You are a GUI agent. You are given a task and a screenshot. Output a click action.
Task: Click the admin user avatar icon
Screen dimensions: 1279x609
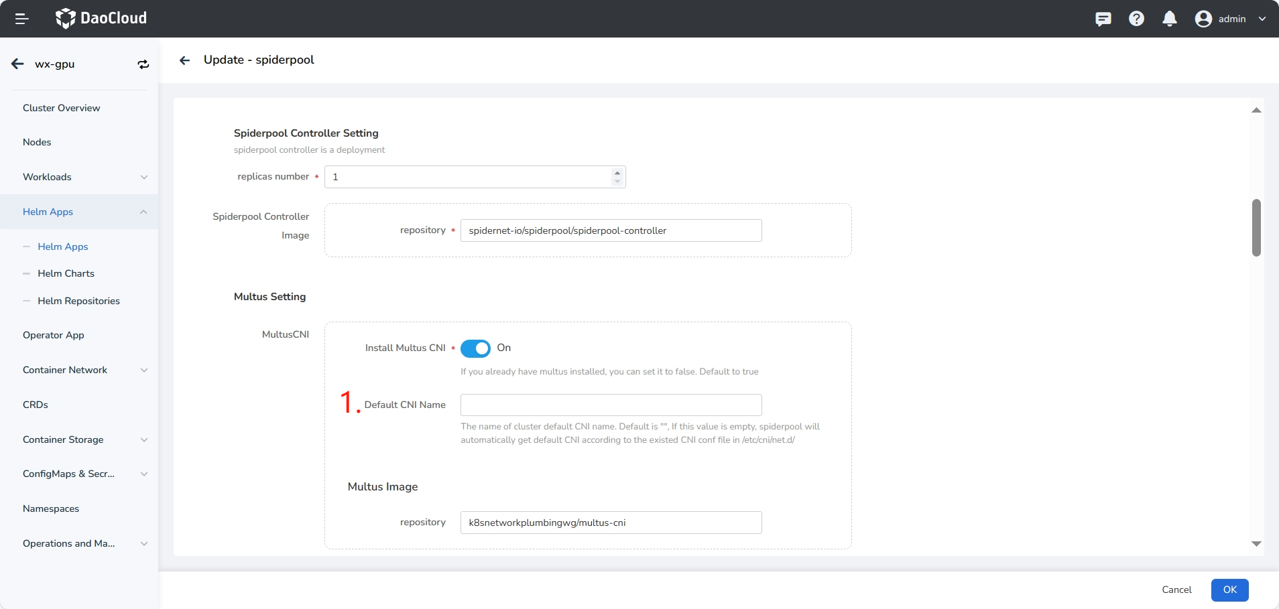(1203, 19)
